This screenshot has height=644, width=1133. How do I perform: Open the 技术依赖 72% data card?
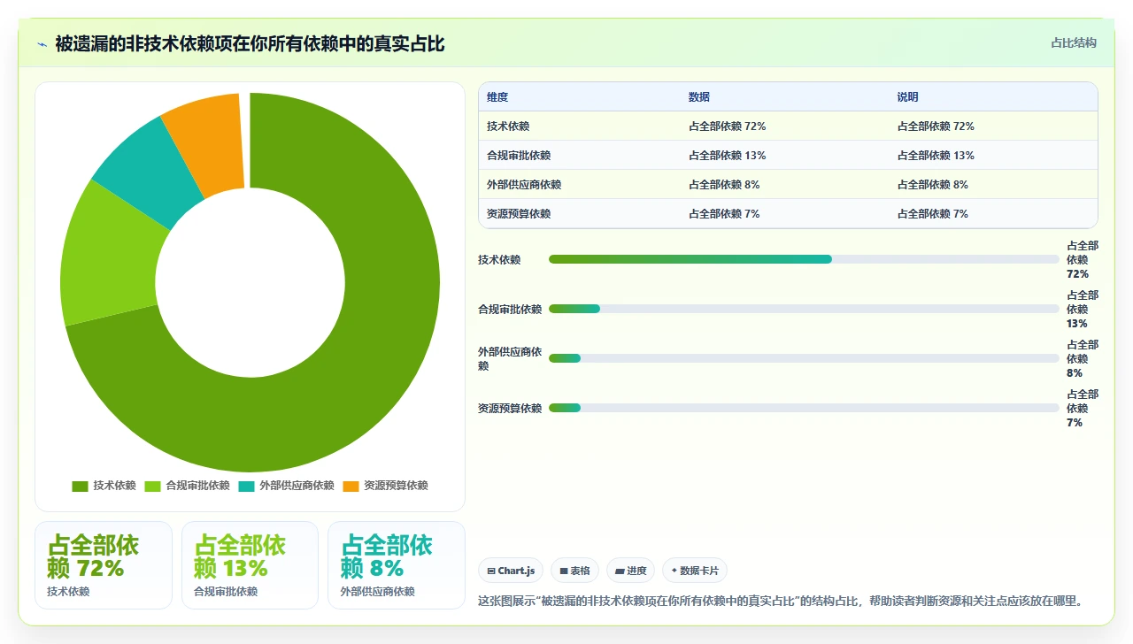(104, 565)
